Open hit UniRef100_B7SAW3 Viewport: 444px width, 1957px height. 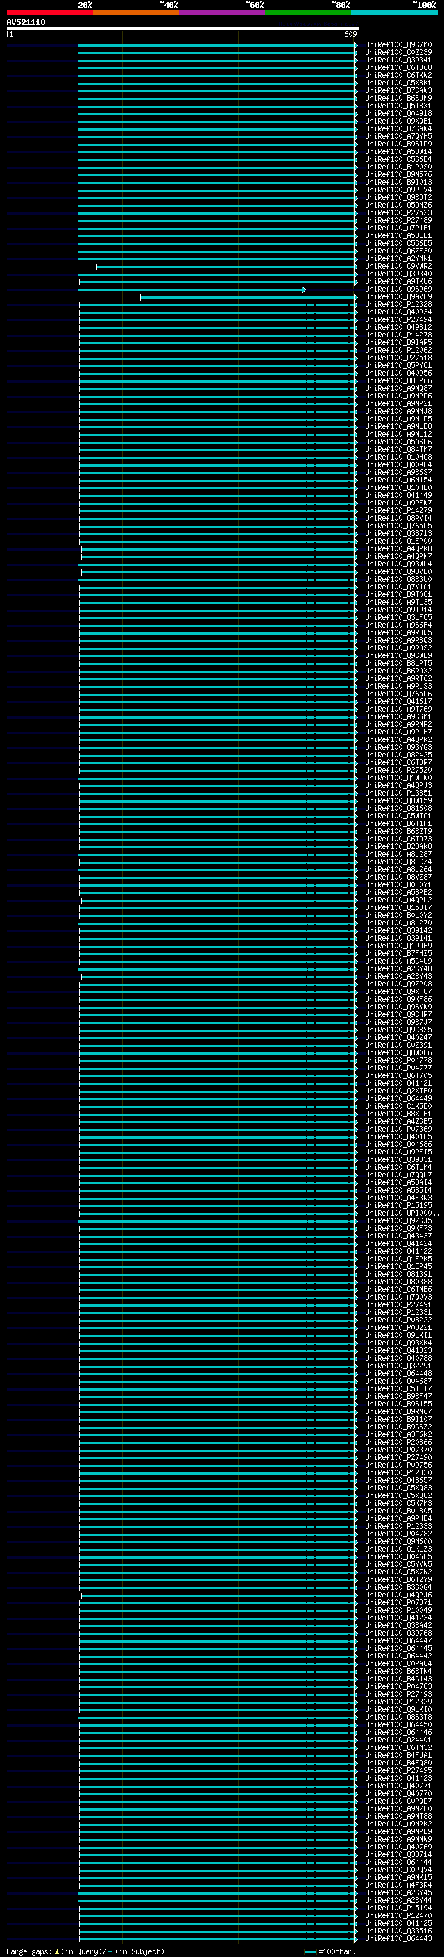(398, 90)
